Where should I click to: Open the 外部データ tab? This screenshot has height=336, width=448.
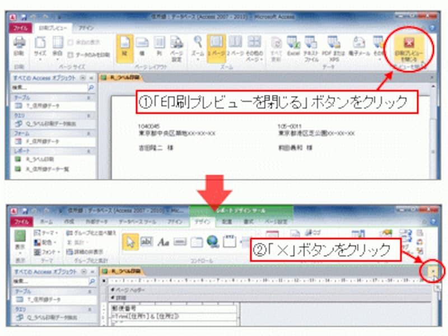(x=97, y=222)
